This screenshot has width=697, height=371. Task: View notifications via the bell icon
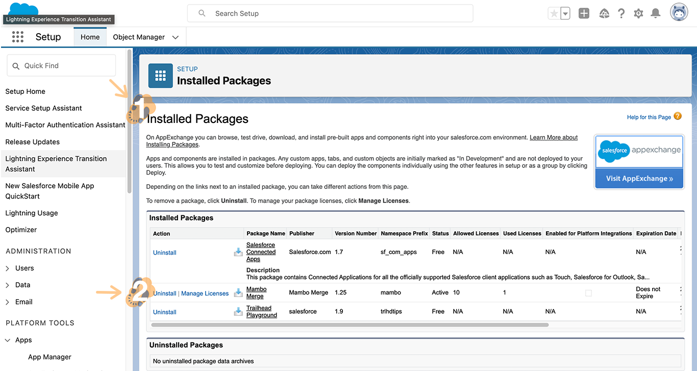click(x=656, y=14)
